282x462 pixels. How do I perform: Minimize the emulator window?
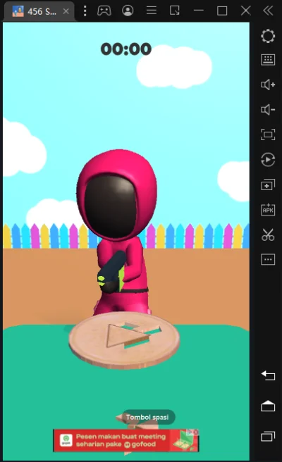[199, 11]
